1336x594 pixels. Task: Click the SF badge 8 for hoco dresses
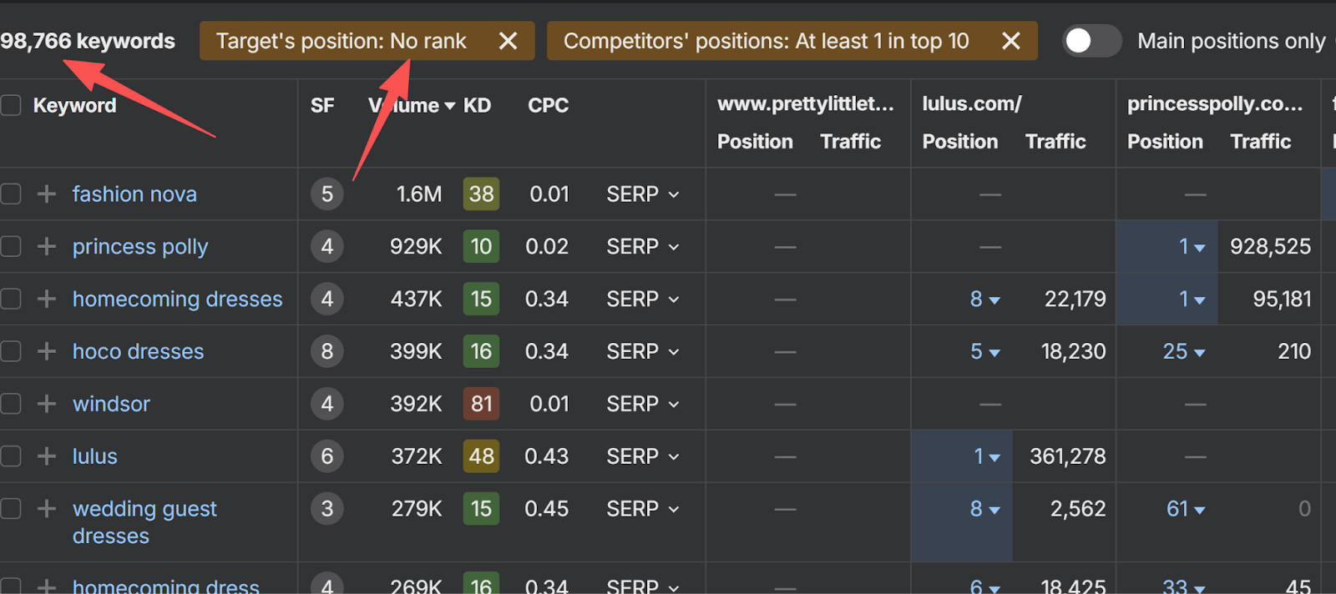coord(326,351)
